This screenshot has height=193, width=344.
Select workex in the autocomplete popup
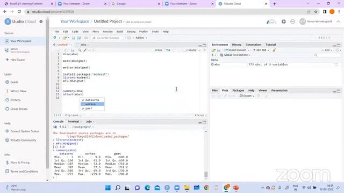92,104
